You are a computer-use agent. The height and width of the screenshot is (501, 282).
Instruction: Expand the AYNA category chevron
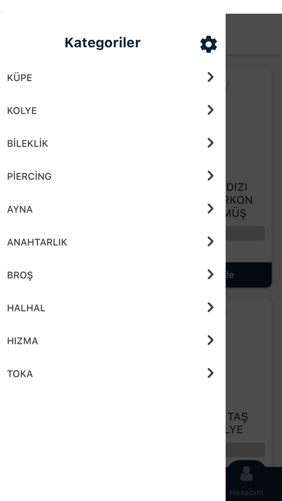(210, 209)
